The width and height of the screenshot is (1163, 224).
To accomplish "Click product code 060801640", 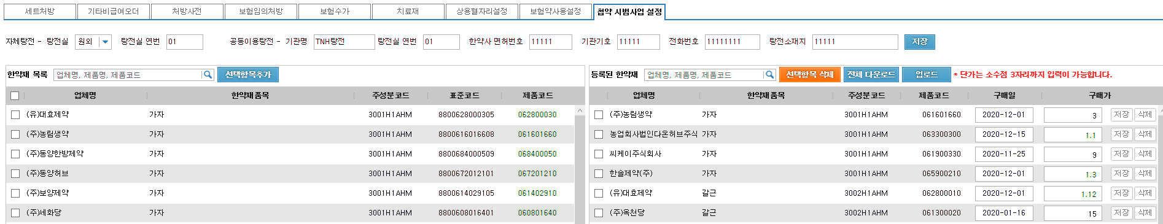I will (537, 213).
